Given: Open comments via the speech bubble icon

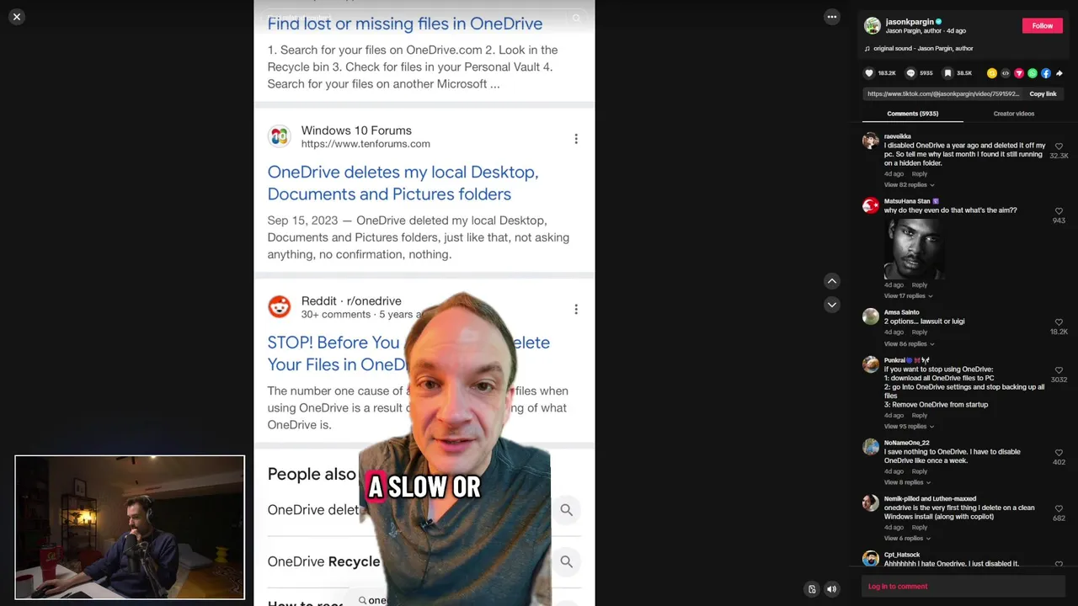Looking at the screenshot, I should tap(910, 73).
